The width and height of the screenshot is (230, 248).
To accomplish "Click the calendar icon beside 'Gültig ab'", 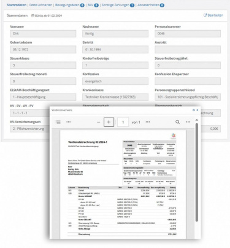I will click(x=33, y=15).
